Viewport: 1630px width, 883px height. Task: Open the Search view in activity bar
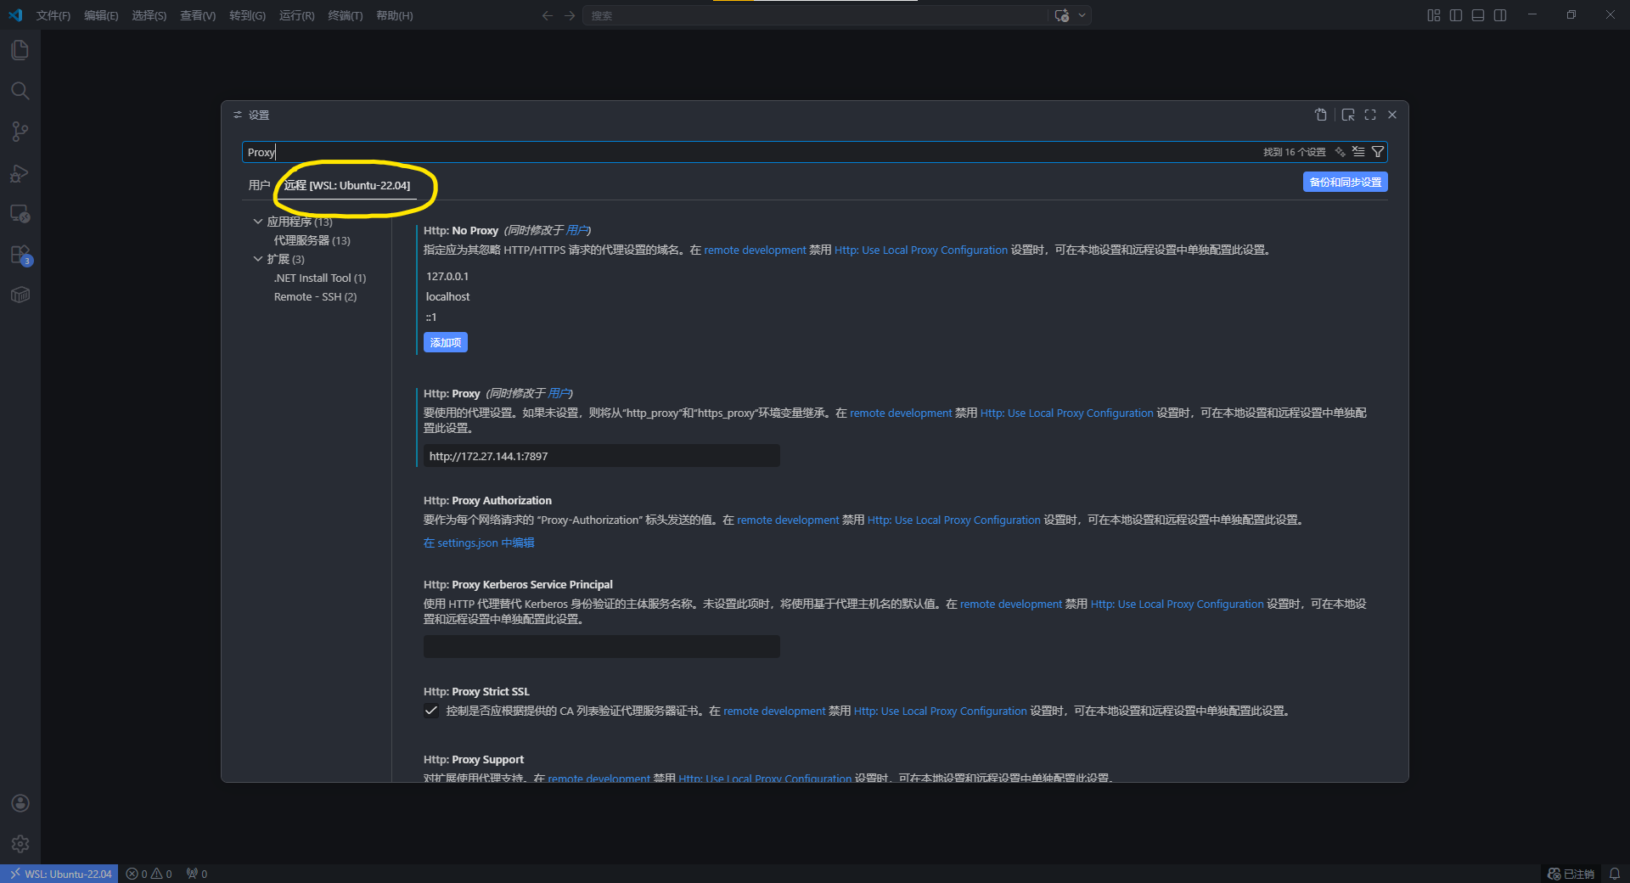point(20,91)
